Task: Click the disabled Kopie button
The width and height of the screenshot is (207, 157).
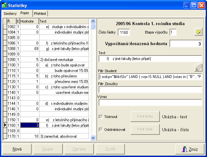Action: 48,149
